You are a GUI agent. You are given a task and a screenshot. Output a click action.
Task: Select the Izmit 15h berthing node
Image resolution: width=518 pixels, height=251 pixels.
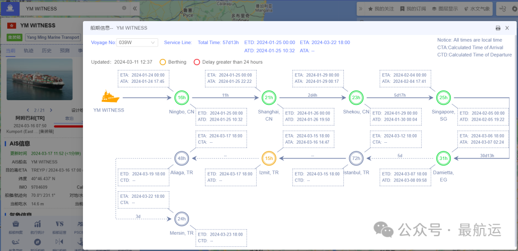[269, 159]
